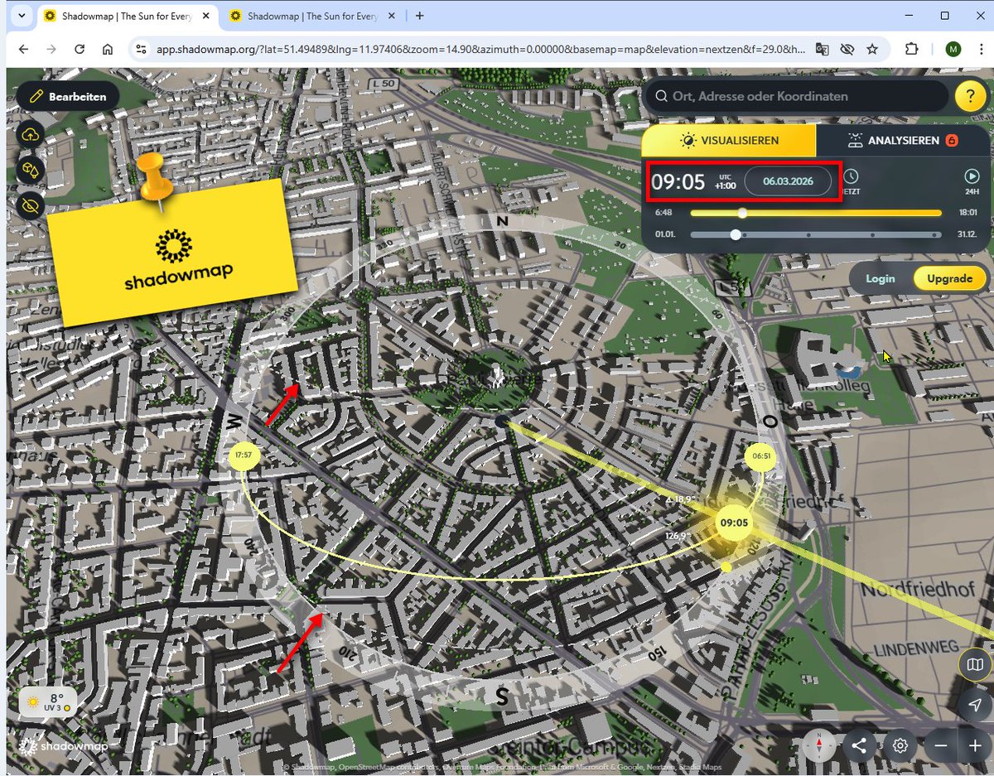Click the 6:48 sunrise time label
This screenshot has height=776, width=994.
[663, 213]
